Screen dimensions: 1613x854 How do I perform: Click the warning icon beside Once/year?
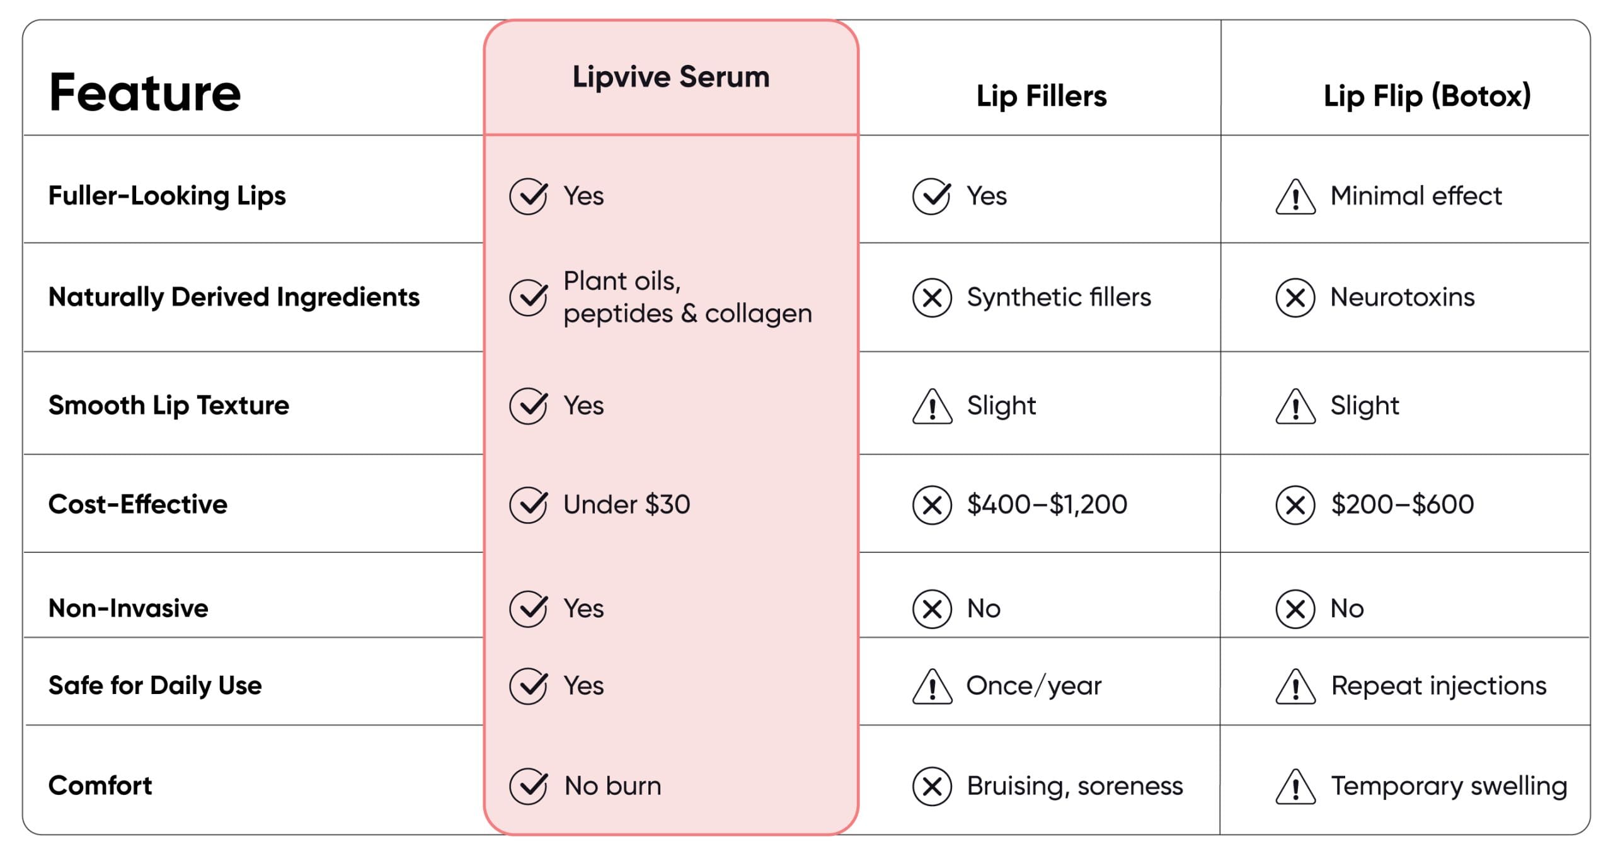click(932, 686)
